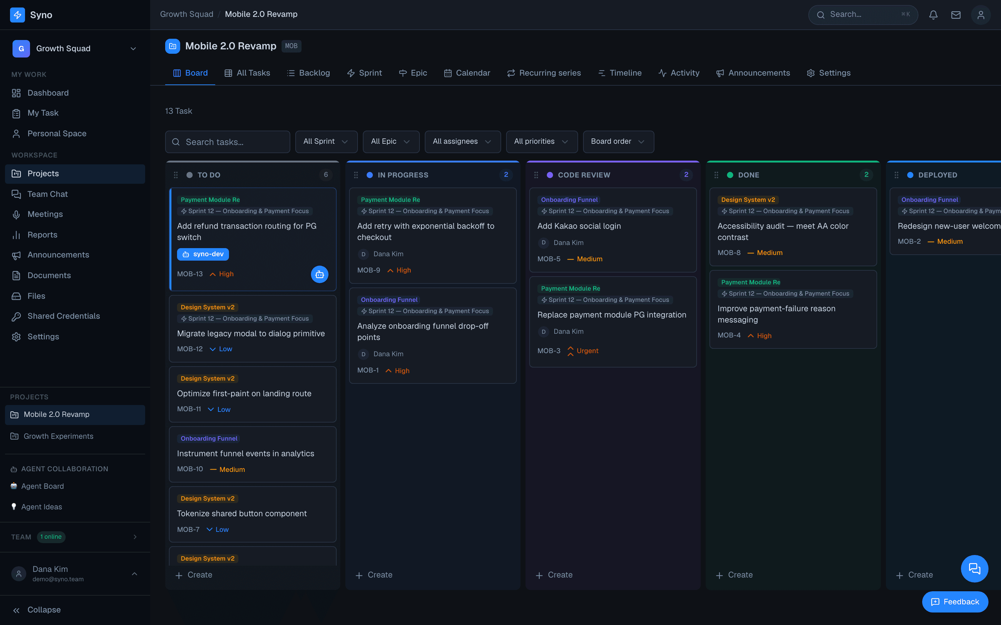Open the All assignees filter dropdown
This screenshot has height=625, width=1001.
[x=462, y=142]
